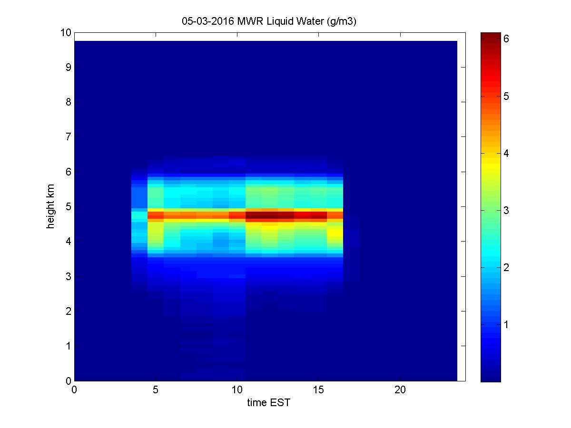Click the colorbar tick label '5'
This screenshot has width=571, height=428.
pyautogui.click(x=507, y=96)
